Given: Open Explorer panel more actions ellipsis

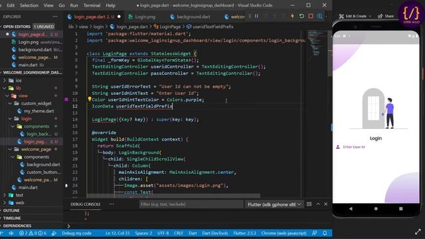Looking at the screenshot, I should pyautogui.click(x=55, y=17).
